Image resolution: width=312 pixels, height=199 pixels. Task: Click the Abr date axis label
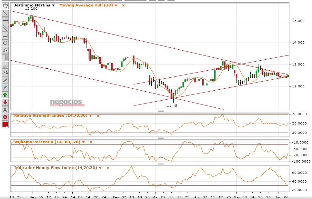point(197,197)
